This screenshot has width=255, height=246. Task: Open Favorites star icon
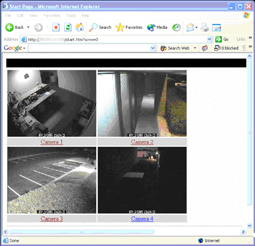pyautogui.click(x=120, y=27)
